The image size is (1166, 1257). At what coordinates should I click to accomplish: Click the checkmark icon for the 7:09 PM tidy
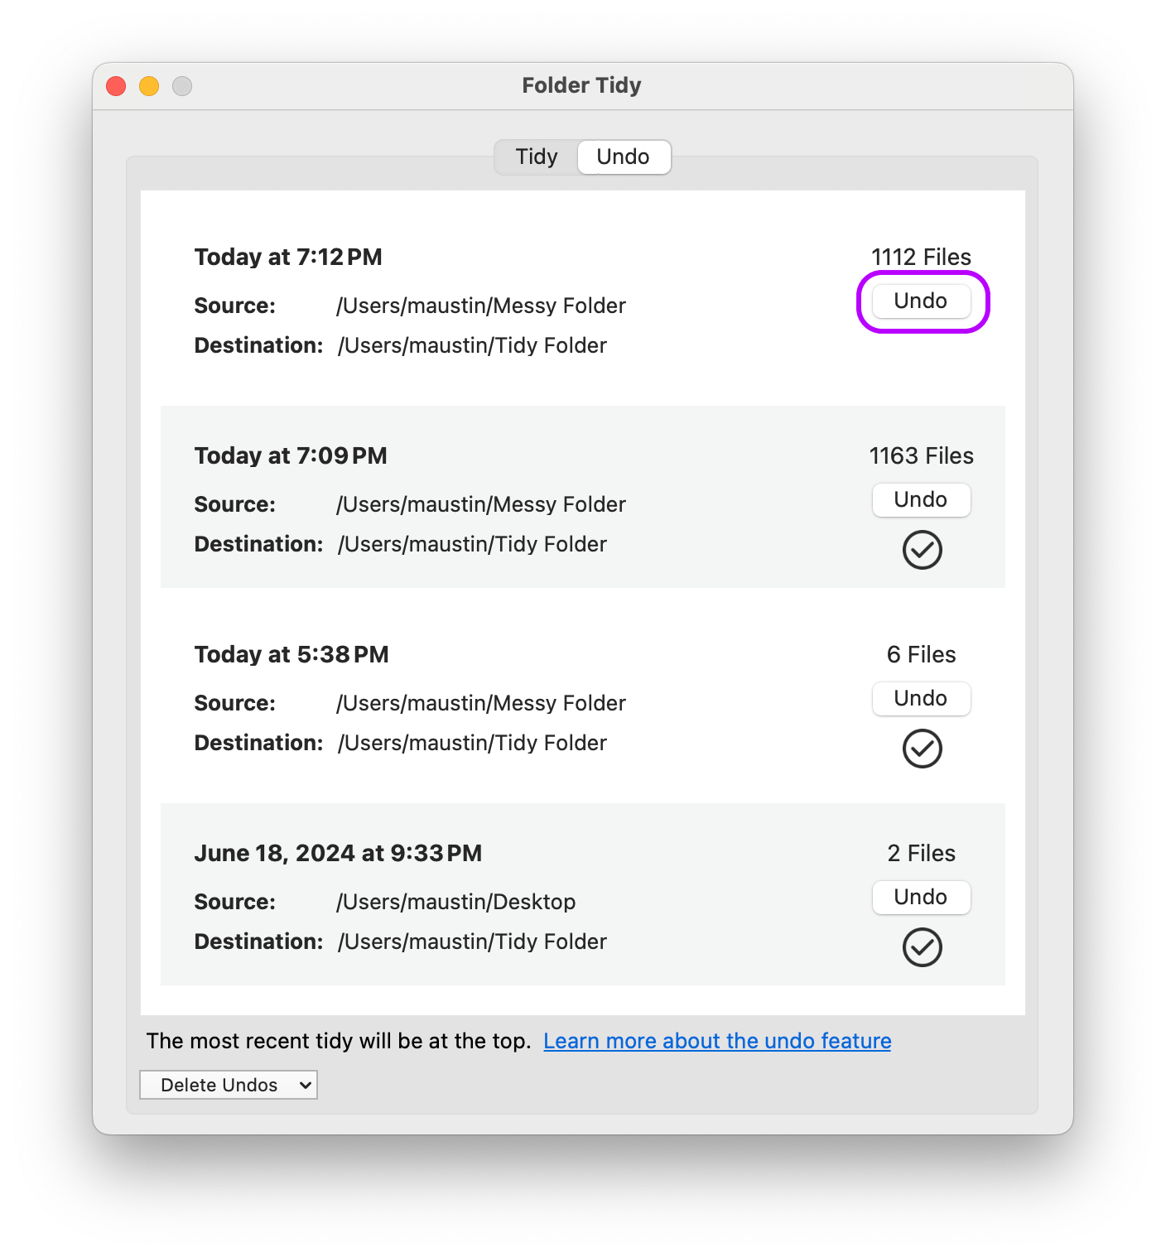click(x=922, y=550)
